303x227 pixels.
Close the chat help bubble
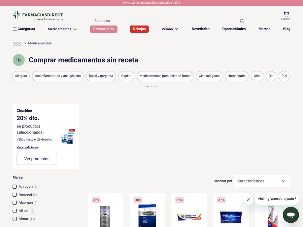[248, 200]
